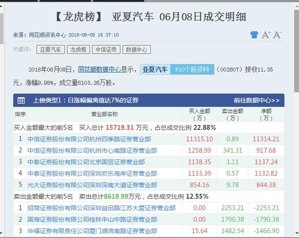
Task: Click buy total 15719.31 value
Action: tap(120, 128)
